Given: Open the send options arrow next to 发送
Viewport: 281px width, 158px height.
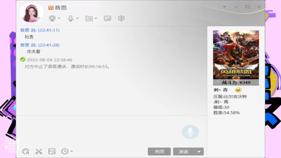Looking at the screenshot, I should tap(199, 152).
